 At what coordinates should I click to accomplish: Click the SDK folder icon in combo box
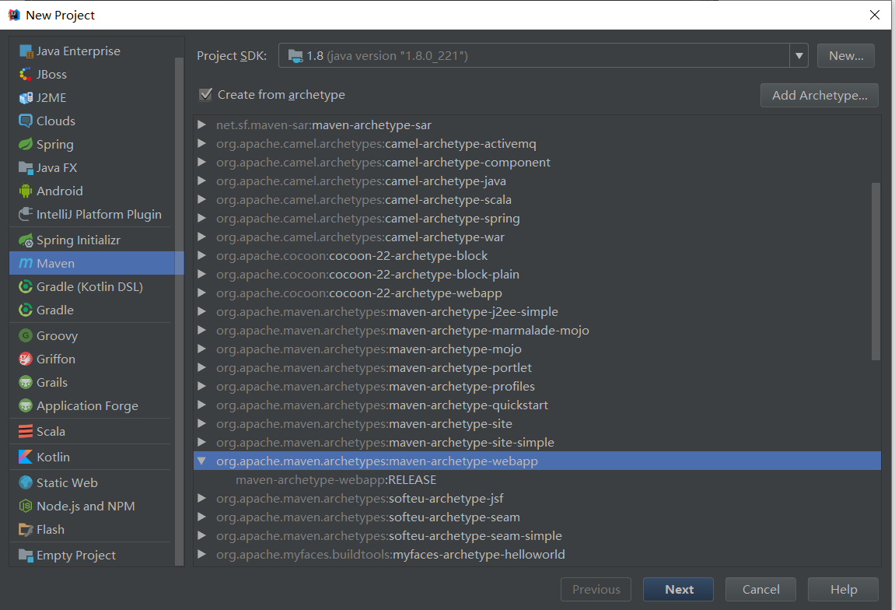click(295, 56)
